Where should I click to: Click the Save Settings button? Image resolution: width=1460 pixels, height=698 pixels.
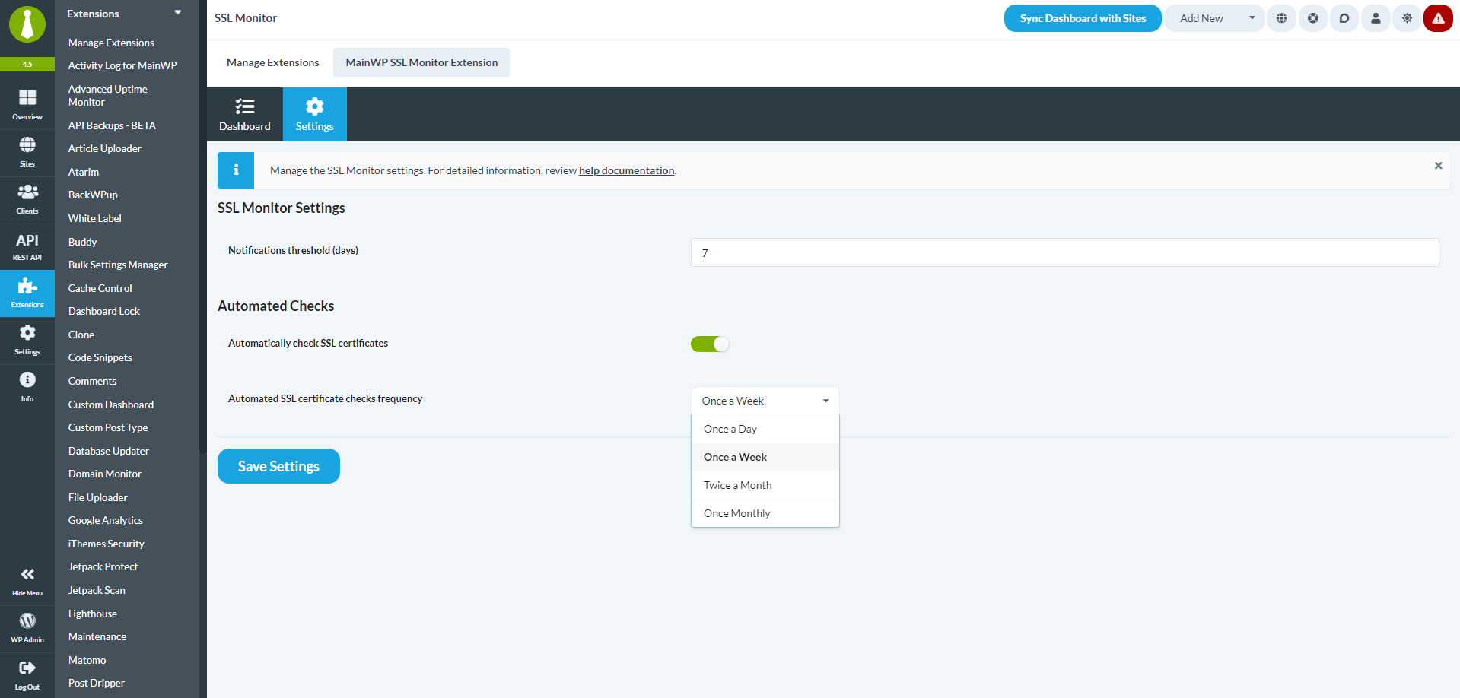click(278, 466)
